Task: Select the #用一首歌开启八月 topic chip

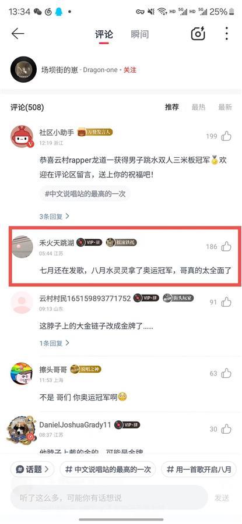Action: [199, 469]
